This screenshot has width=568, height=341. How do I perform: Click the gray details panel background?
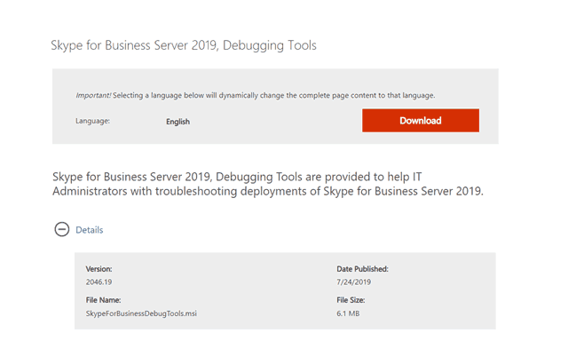pyautogui.click(x=285, y=291)
